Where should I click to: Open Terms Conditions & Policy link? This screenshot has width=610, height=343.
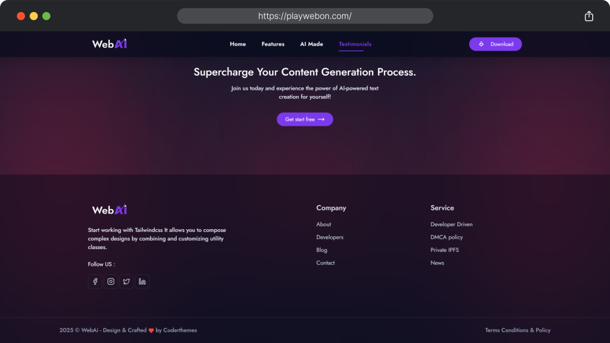pos(517,330)
